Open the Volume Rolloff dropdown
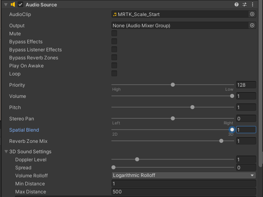The height and width of the screenshot is (197, 263). point(184,175)
